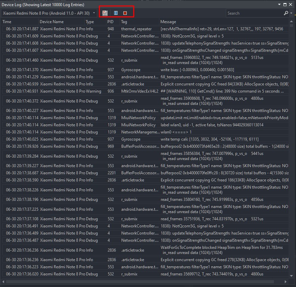Select the read_frames 35908608 row
Image resolution: width=296 pixels, height=287 pixels.
coord(145,101)
